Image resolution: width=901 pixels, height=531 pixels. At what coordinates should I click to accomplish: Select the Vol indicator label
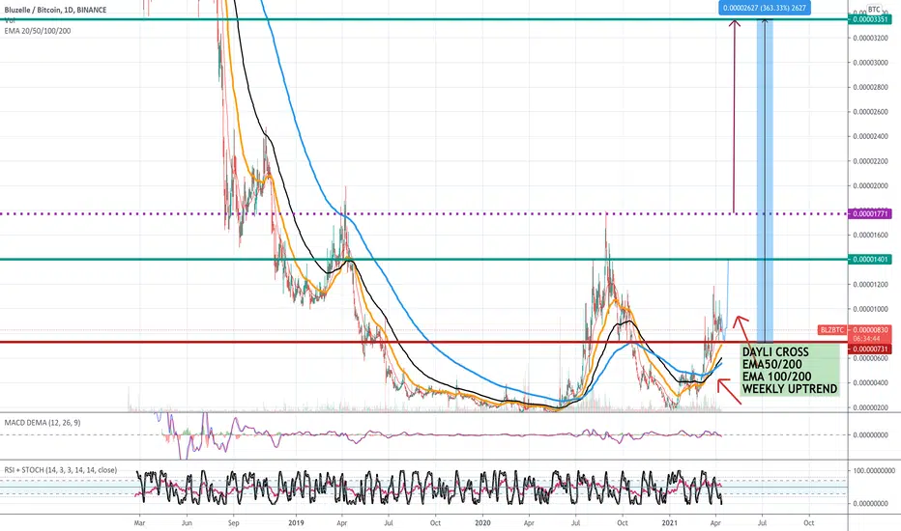[10, 20]
